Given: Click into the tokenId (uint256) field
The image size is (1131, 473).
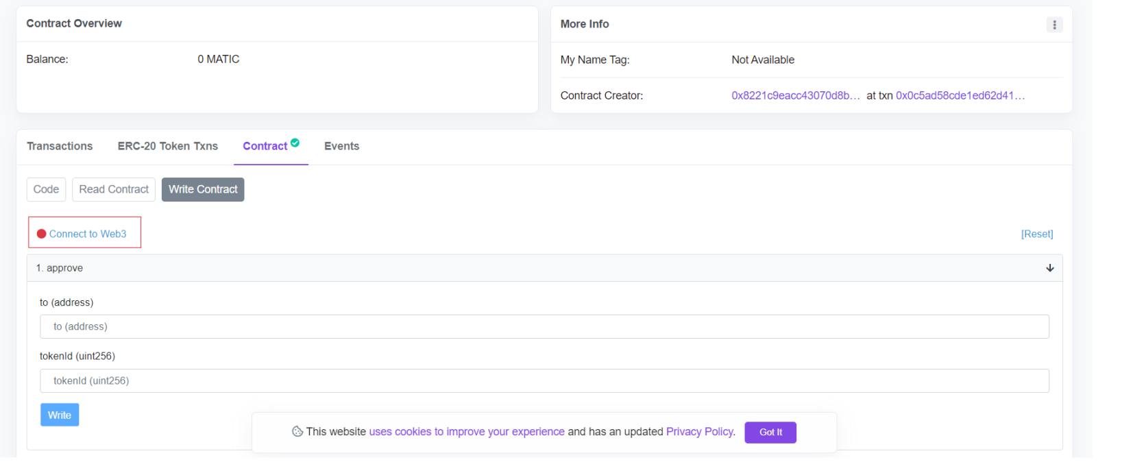Looking at the screenshot, I should [544, 380].
